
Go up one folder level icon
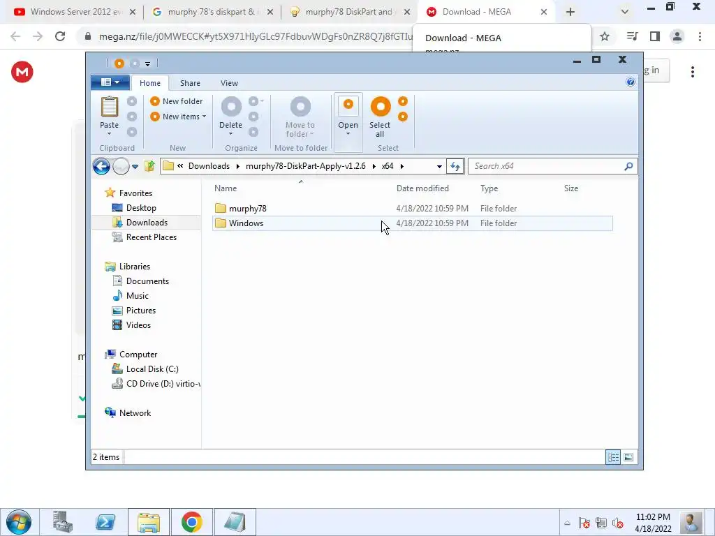point(149,166)
